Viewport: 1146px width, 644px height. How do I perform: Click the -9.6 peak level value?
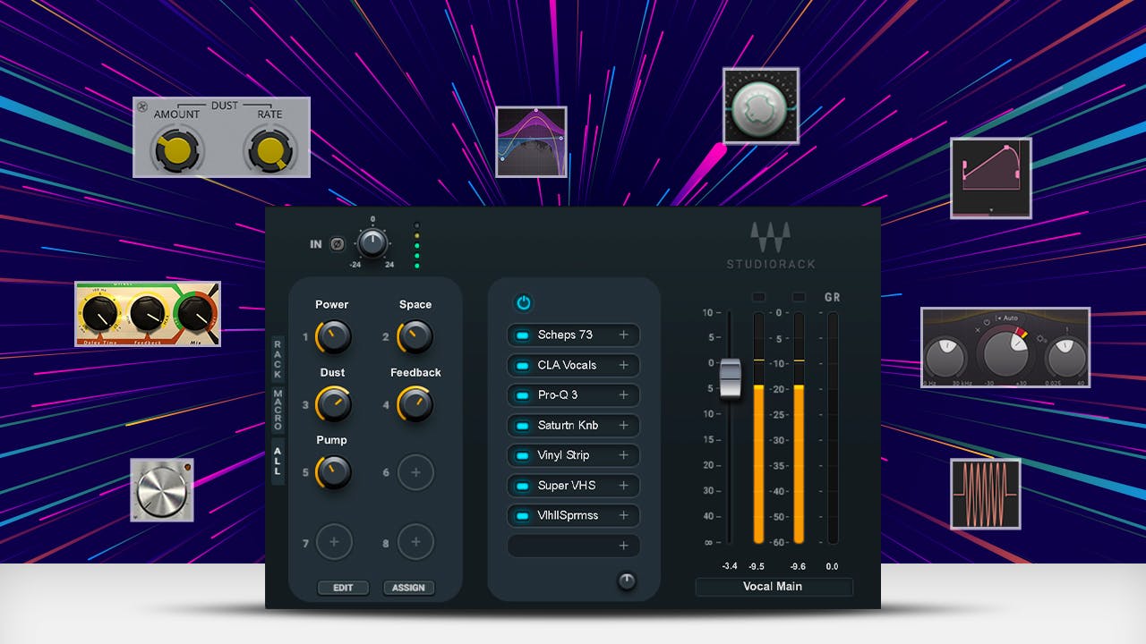point(799,566)
